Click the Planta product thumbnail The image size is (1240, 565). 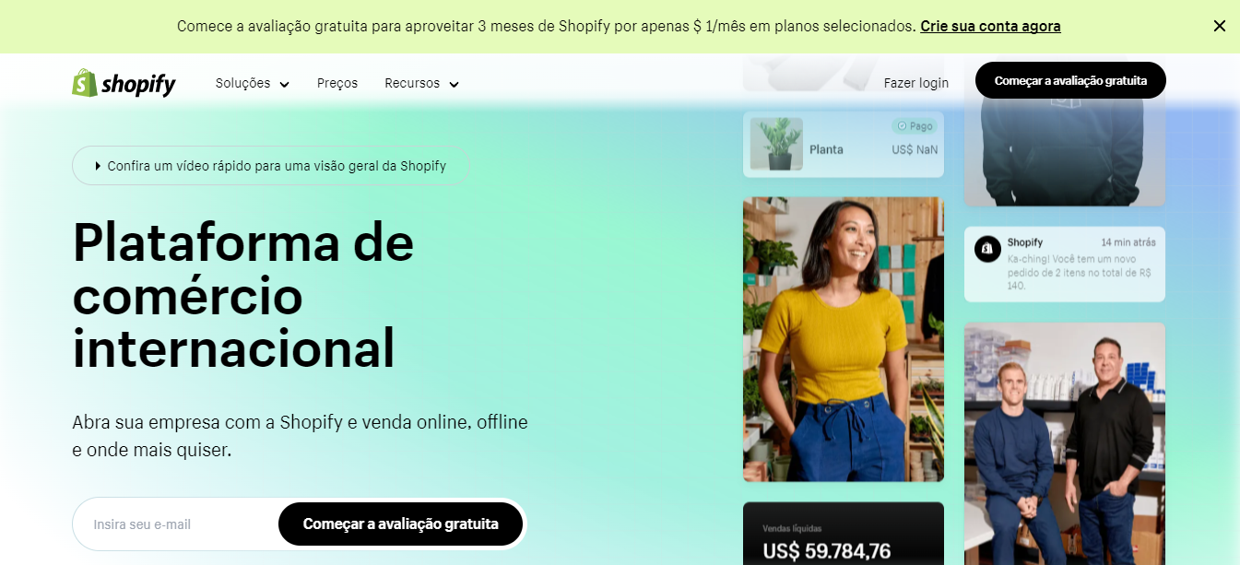pyautogui.click(x=776, y=144)
